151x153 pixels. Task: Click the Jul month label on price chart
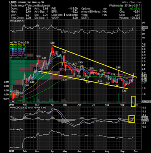click(94, 105)
